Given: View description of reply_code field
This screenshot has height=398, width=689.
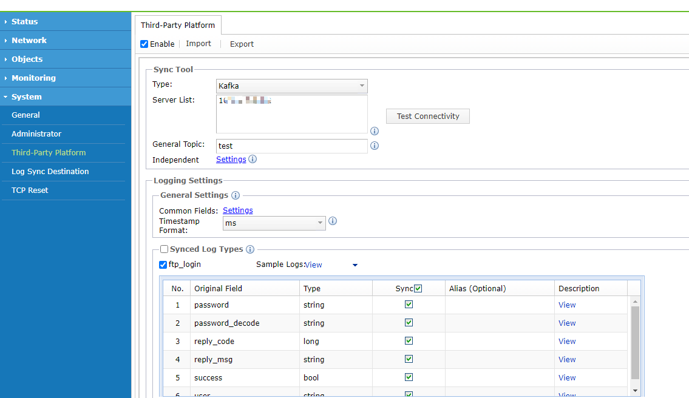Looking at the screenshot, I should coord(567,342).
